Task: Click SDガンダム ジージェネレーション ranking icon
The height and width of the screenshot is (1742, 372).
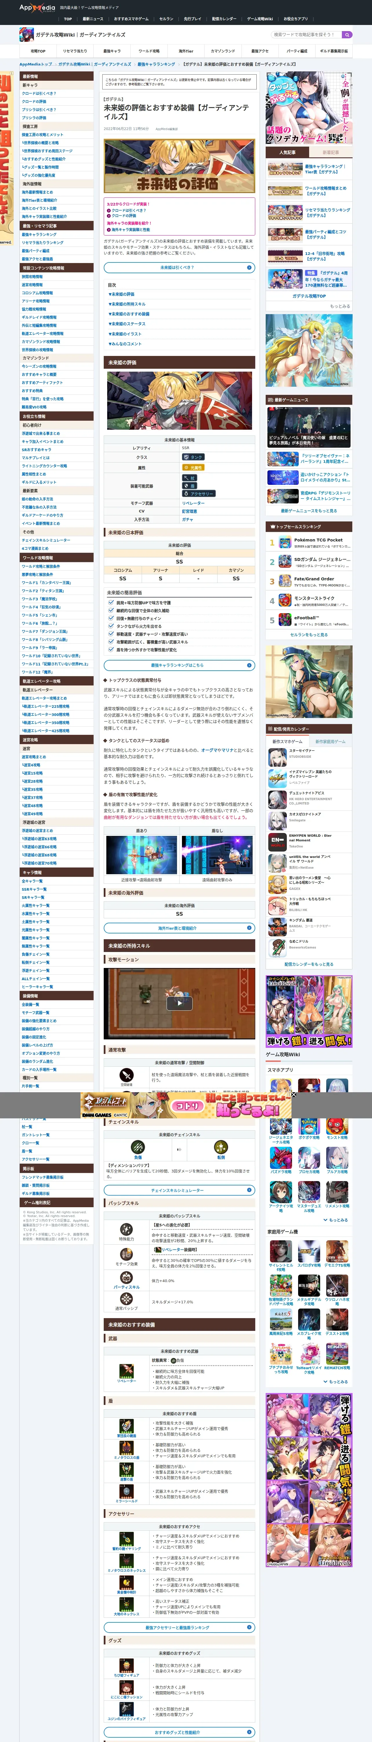Action: (285, 561)
